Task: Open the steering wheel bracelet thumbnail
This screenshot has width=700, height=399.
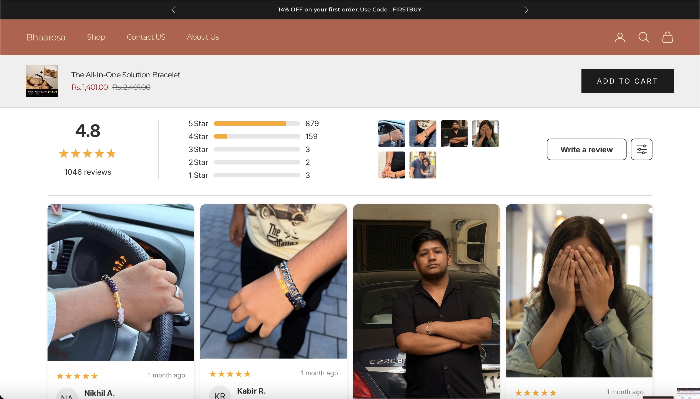Action: pyautogui.click(x=391, y=134)
